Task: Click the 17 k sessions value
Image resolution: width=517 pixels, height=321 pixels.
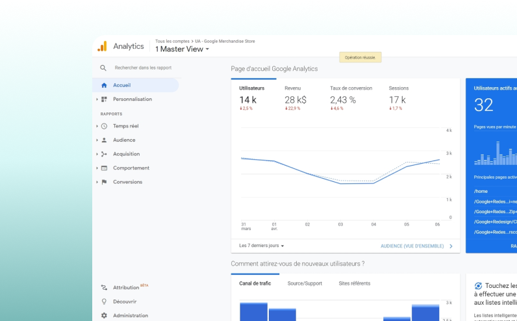Action: tap(397, 99)
